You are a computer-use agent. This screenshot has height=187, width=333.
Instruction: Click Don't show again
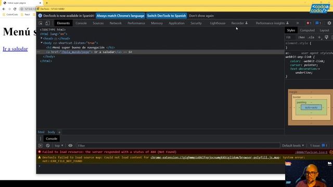click(201, 16)
